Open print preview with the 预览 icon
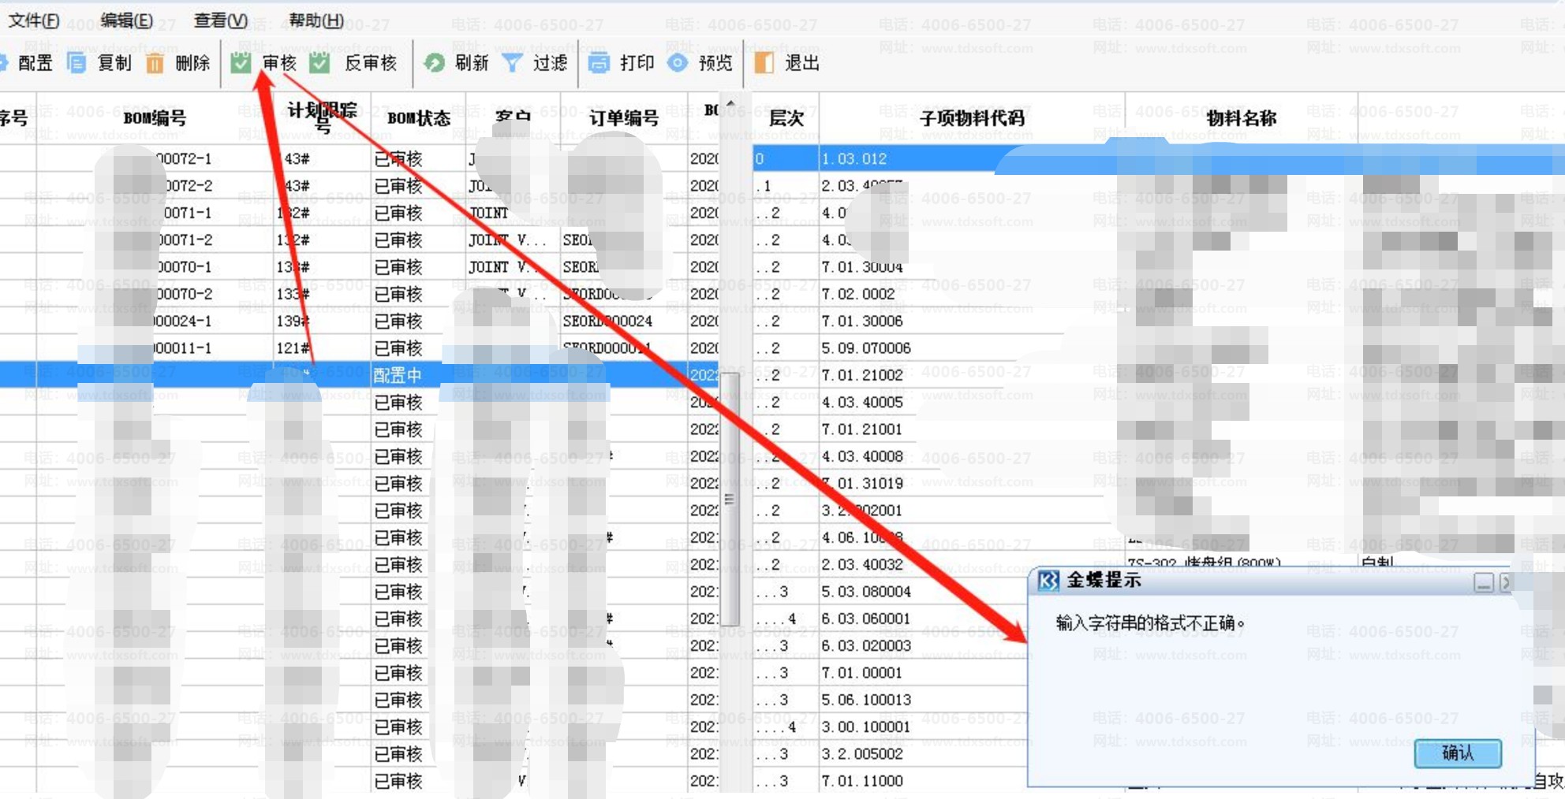Viewport: 1565px width, 799px height. click(678, 63)
